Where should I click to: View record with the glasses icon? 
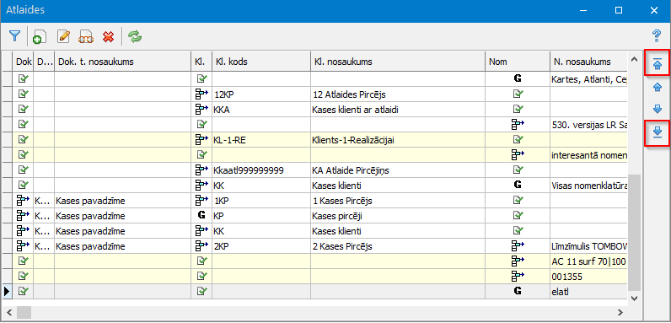click(86, 37)
